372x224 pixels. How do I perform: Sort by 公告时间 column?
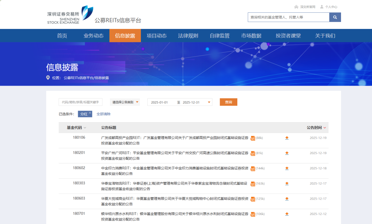(317, 128)
